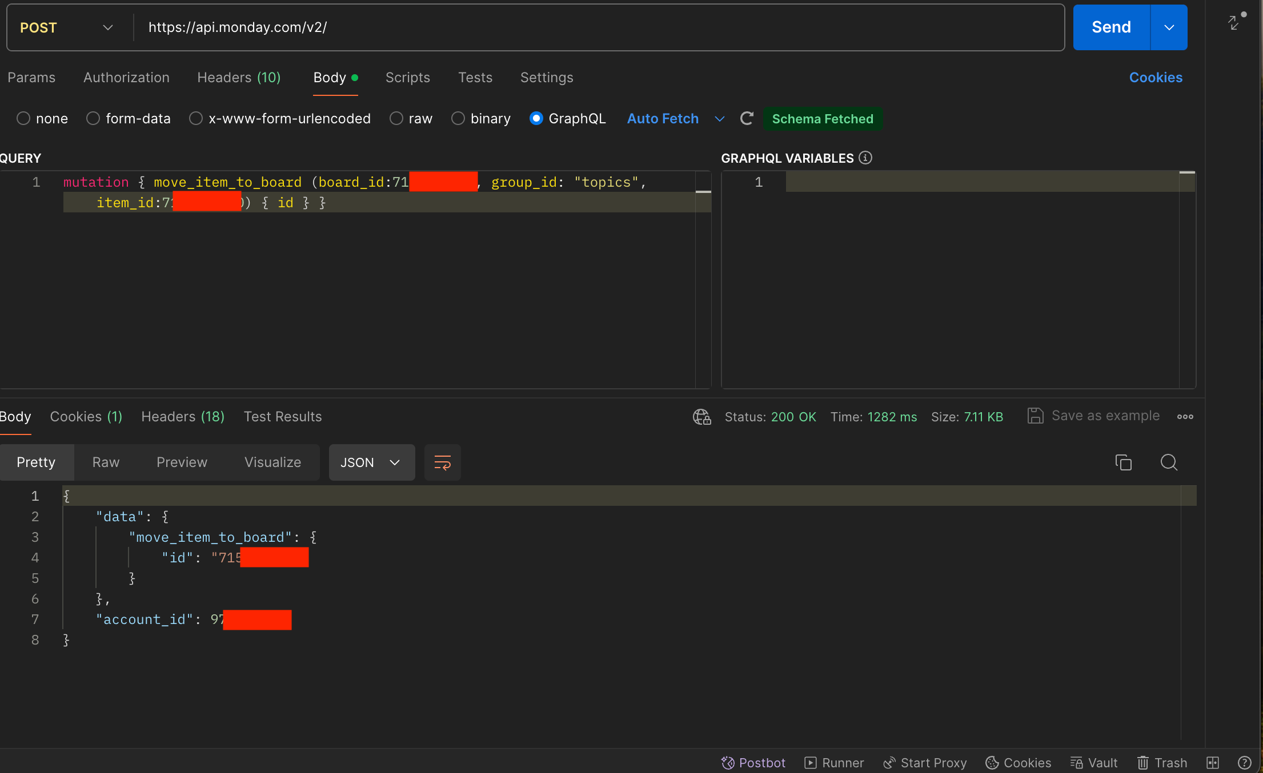Click the "account_id" response key
Screen dimensions: 1263x773
[145, 619]
